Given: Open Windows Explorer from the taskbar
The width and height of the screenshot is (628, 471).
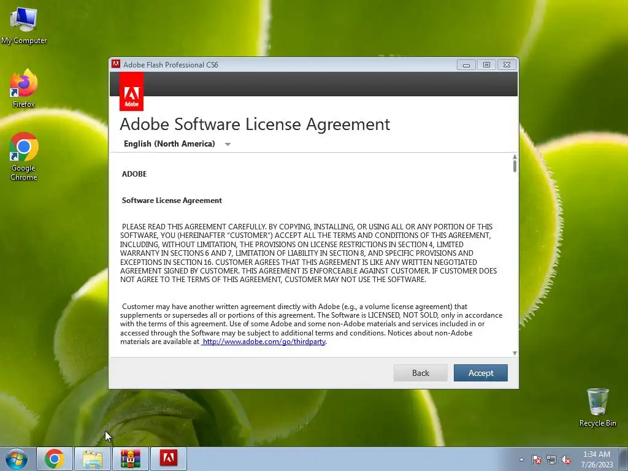Looking at the screenshot, I should pos(93,459).
